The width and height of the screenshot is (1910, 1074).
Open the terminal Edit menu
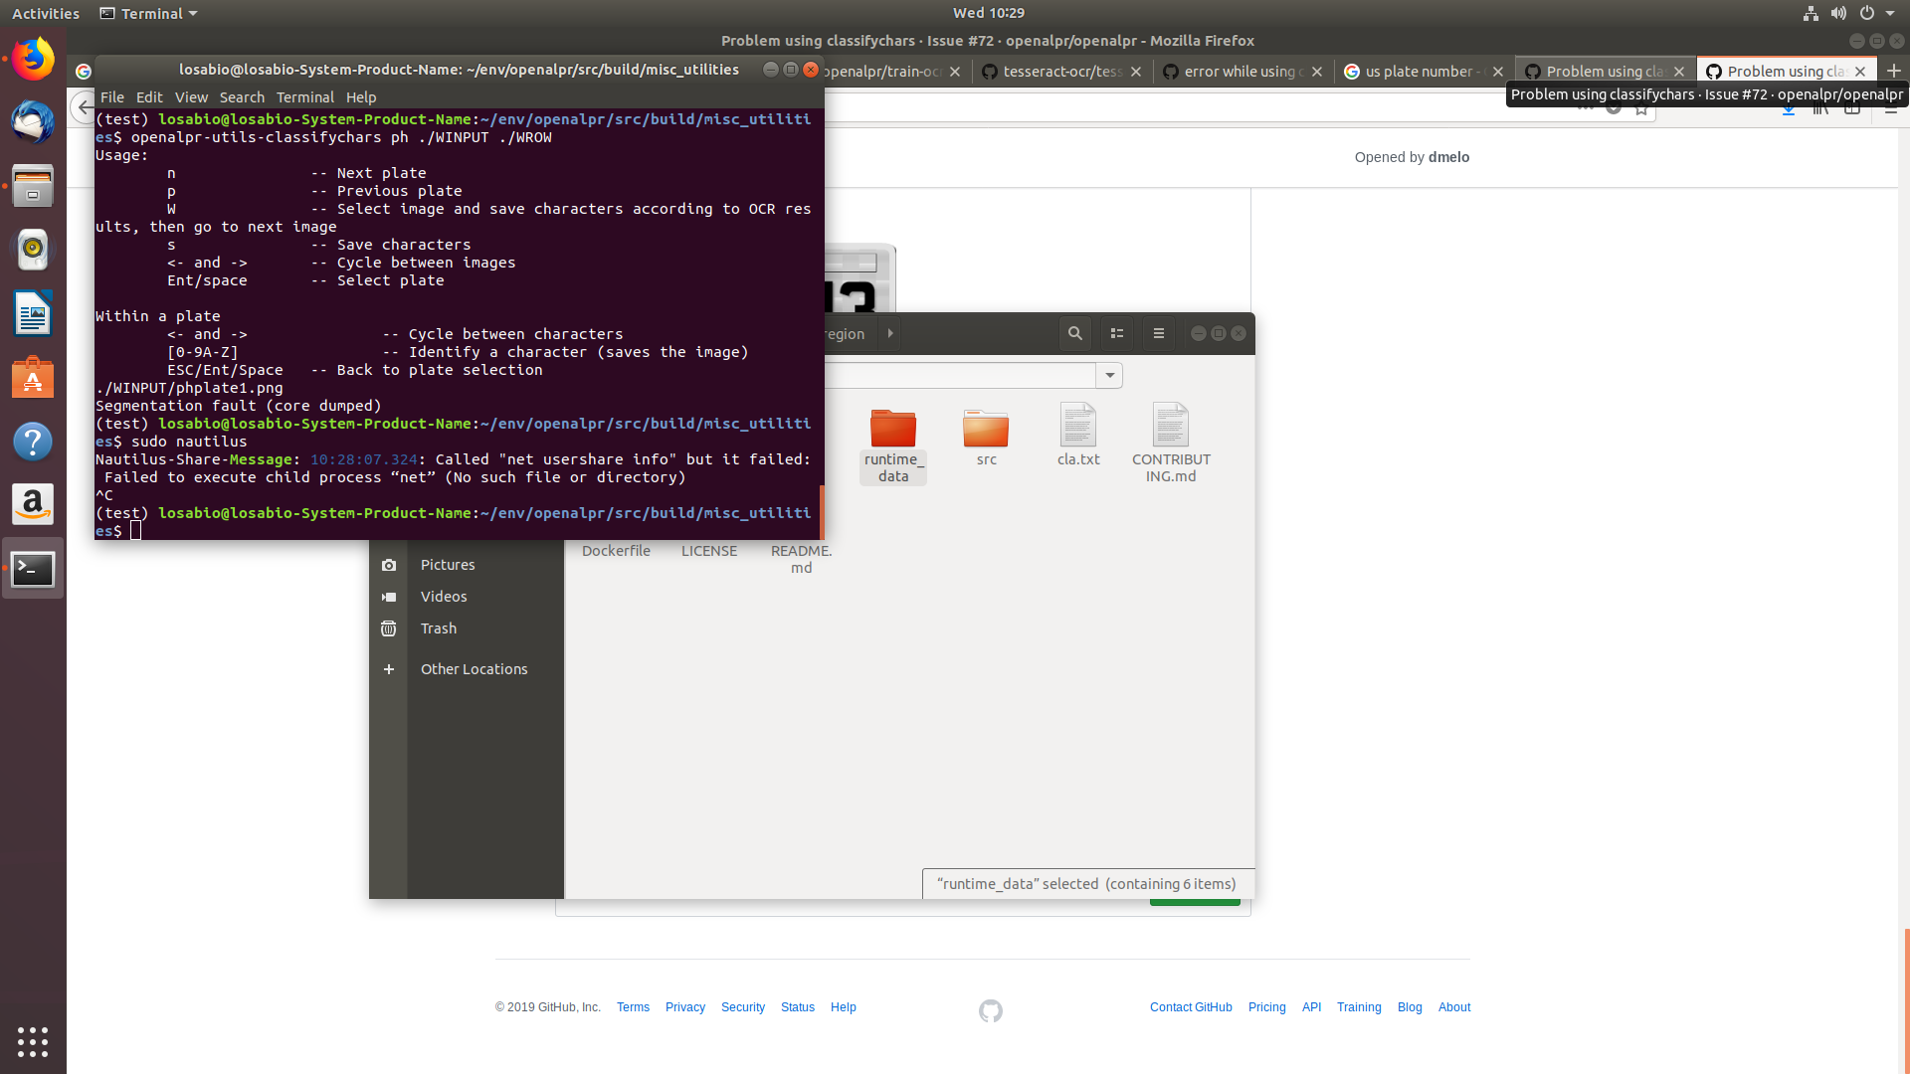click(149, 97)
